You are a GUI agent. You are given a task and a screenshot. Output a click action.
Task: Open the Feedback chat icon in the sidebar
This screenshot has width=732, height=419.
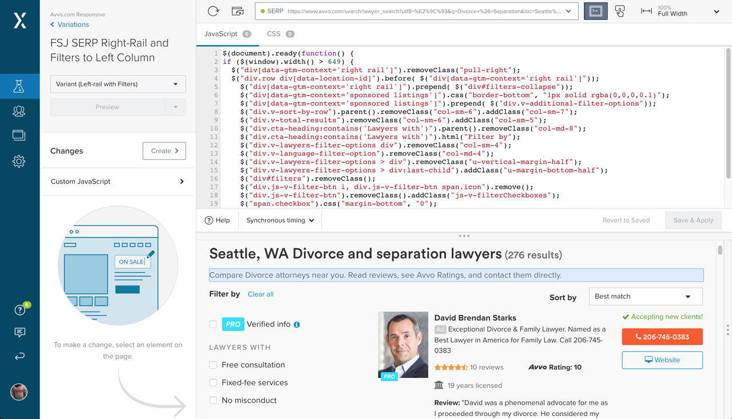coord(19,333)
